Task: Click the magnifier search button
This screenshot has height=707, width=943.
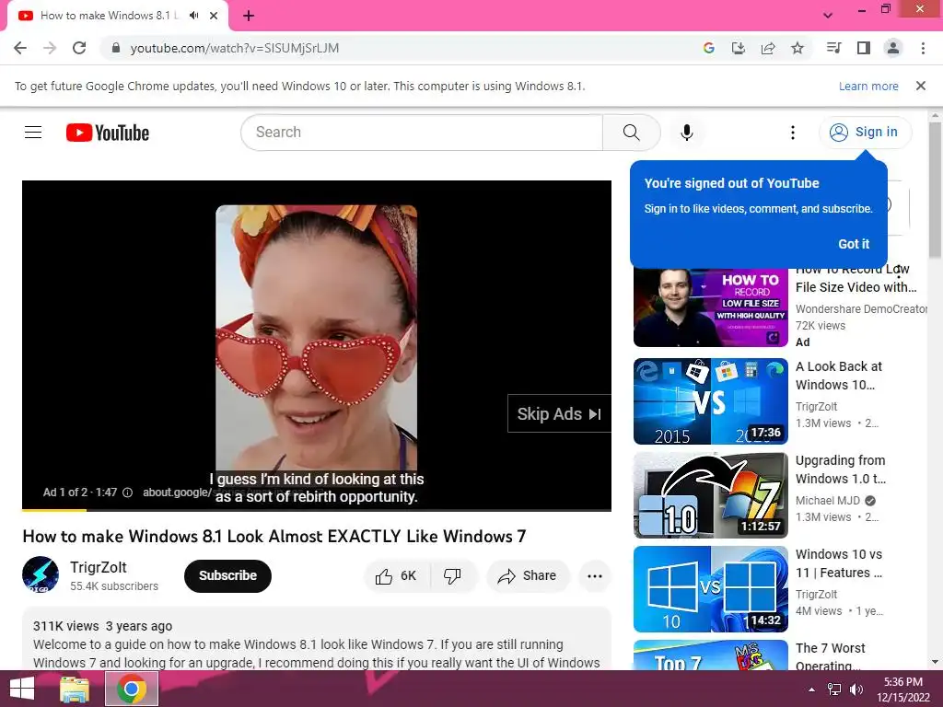Action: pos(632,133)
